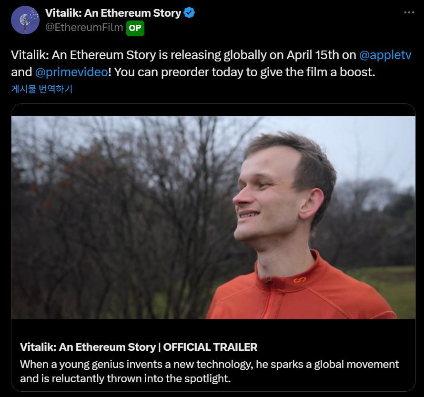Image resolution: width=424 pixels, height=397 pixels.
Task: Translate the post via 게시물 번역하기
Action: coord(42,89)
